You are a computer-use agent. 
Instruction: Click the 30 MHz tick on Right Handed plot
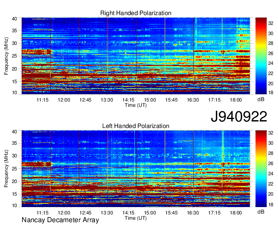pos(14,44)
